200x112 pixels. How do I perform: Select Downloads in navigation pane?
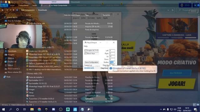pyautogui.click(x=12, y=51)
